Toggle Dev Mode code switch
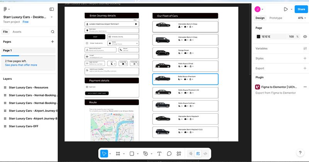 point(205,154)
